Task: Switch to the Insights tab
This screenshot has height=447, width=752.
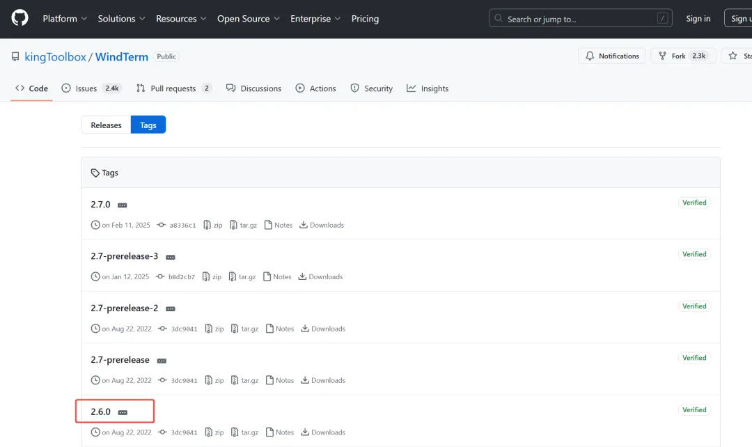Action: coord(428,88)
